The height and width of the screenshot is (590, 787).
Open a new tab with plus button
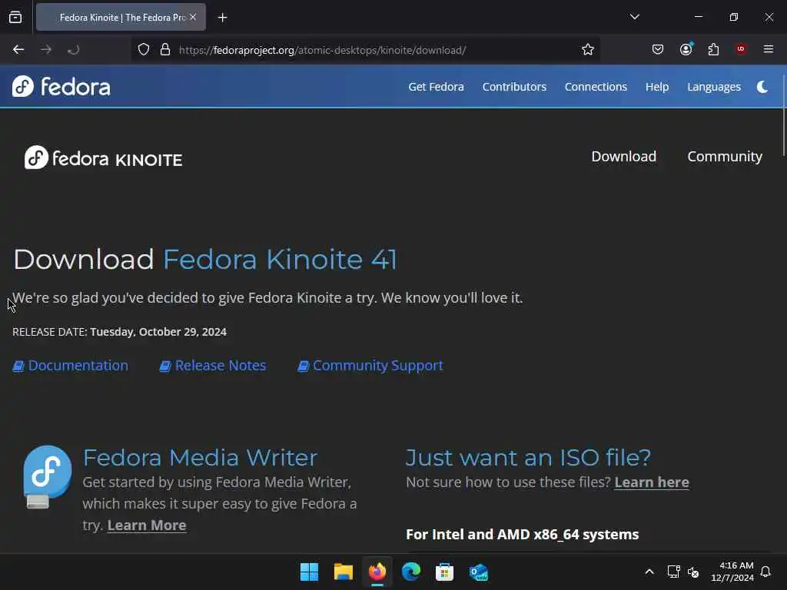[x=222, y=18]
